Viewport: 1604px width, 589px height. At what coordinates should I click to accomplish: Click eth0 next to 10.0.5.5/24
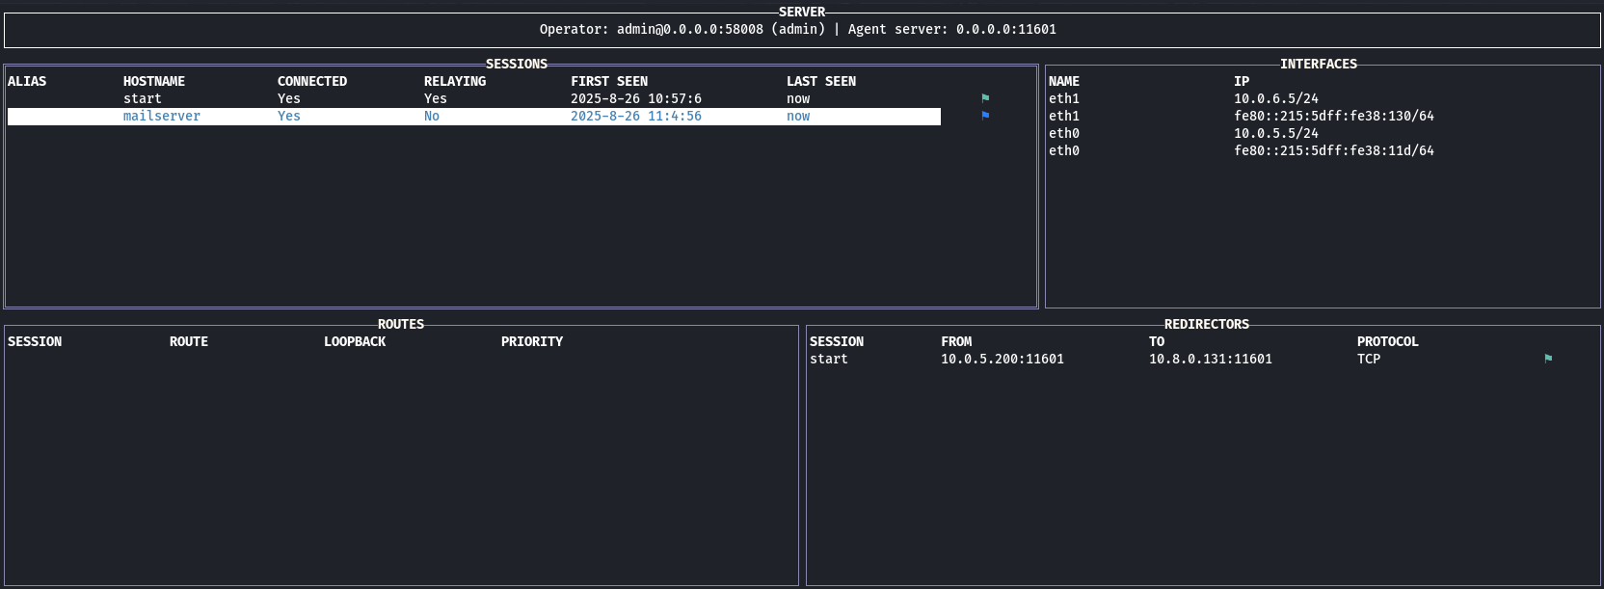(x=1064, y=134)
